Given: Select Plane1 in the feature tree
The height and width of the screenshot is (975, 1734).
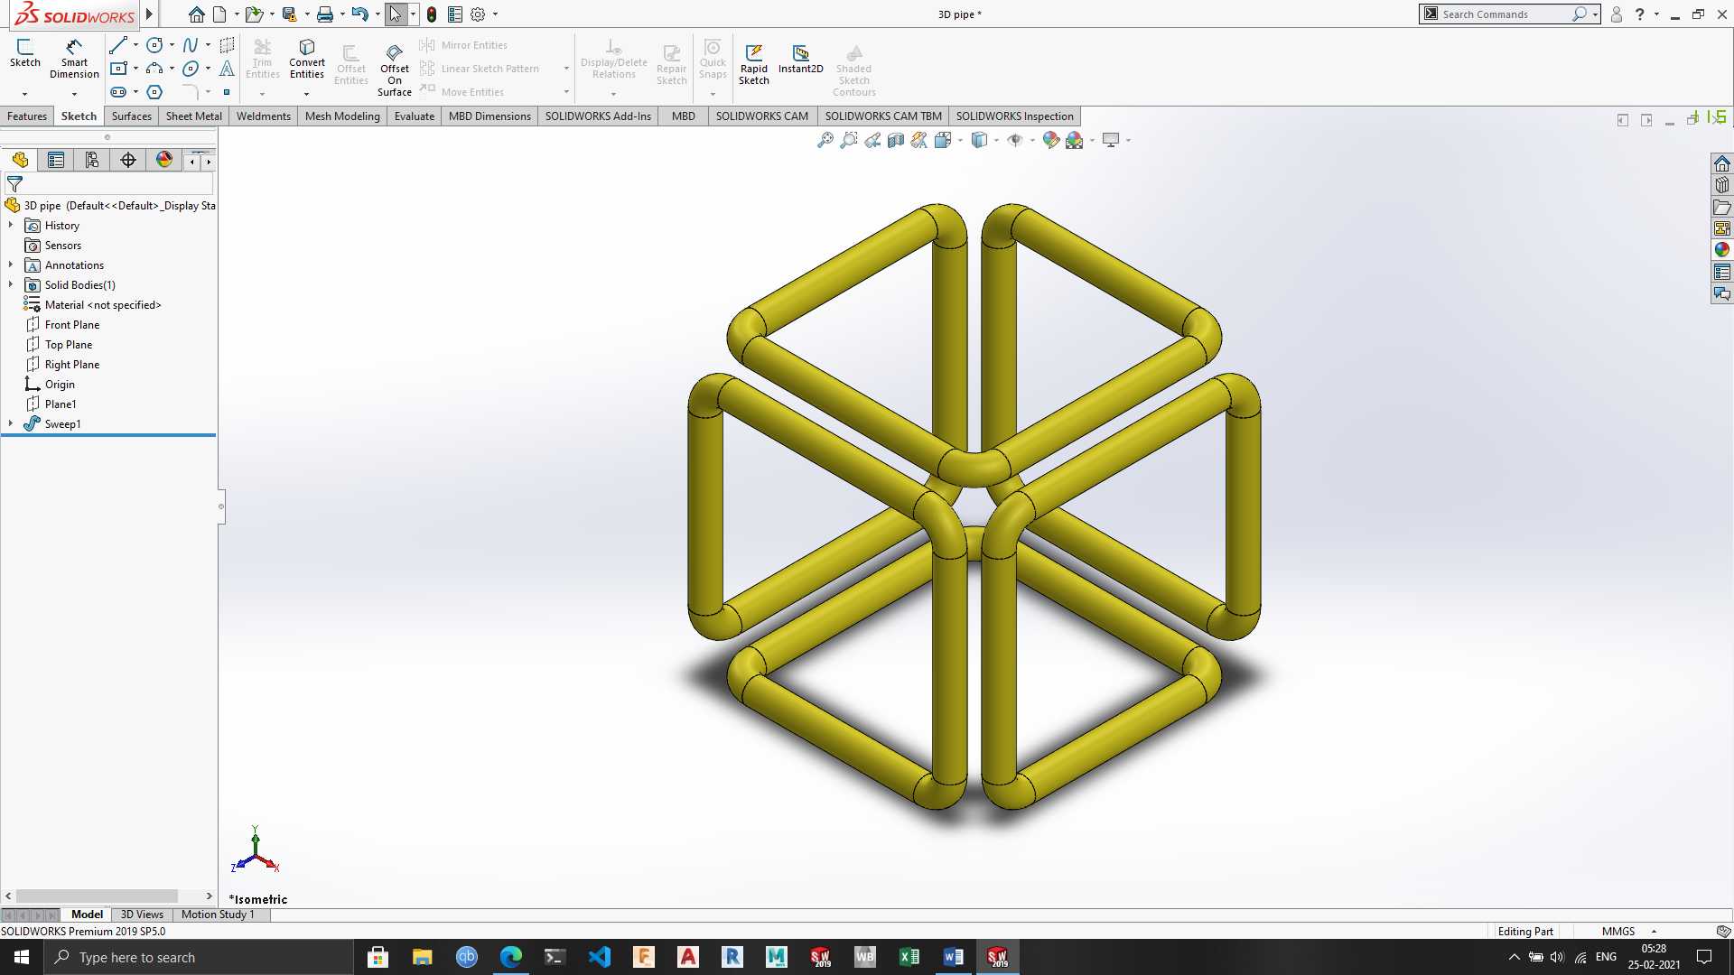Looking at the screenshot, I should 61,404.
